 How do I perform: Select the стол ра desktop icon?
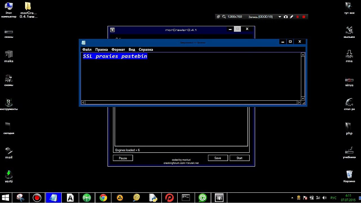pyautogui.click(x=349, y=104)
